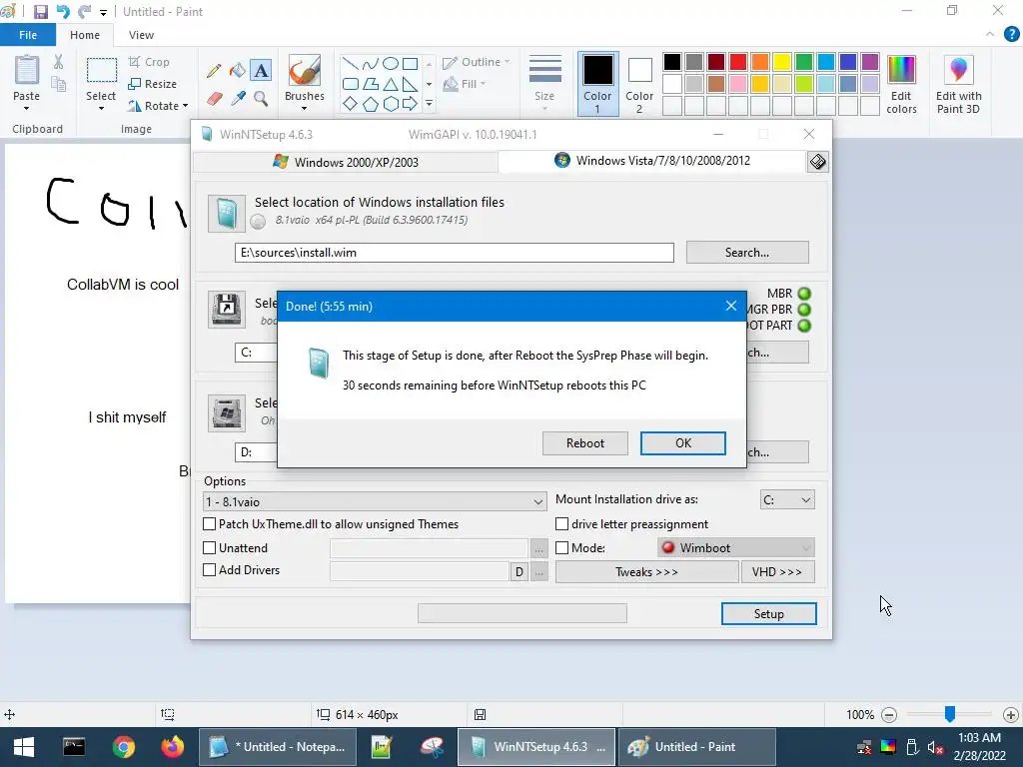1023x767 pixels.
Task: Open the File menu in Paint
Action: click(27, 35)
